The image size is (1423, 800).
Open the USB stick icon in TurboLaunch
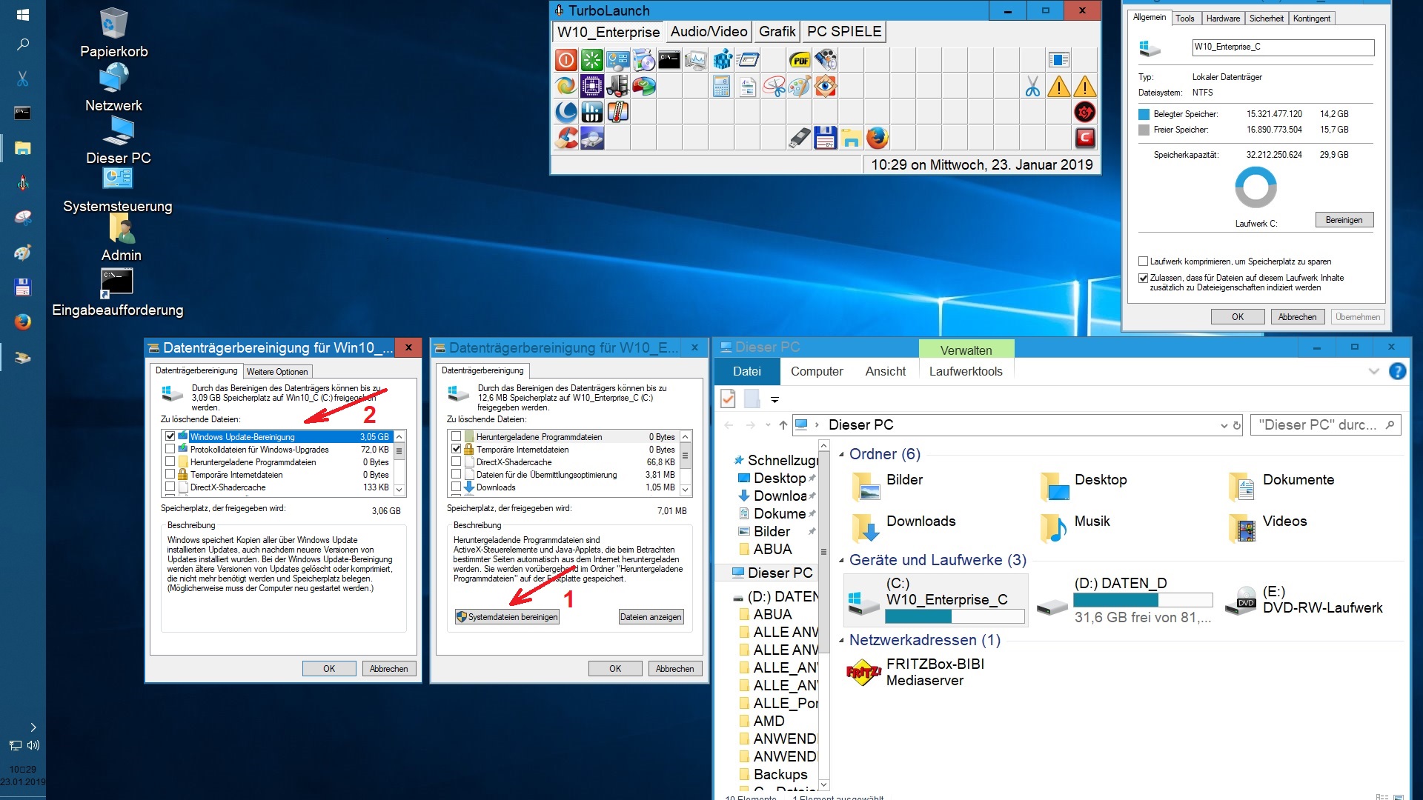point(800,138)
